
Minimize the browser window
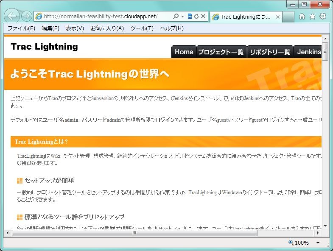pos(293,5)
